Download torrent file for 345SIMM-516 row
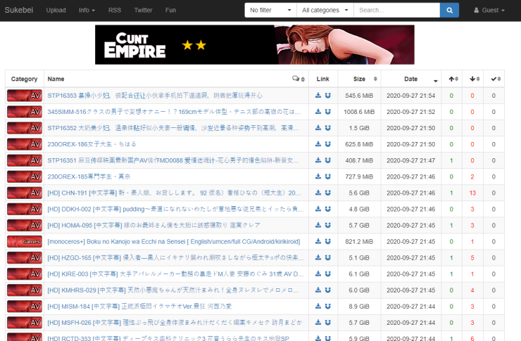The height and width of the screenshot is (341, 521). [318, 112]
